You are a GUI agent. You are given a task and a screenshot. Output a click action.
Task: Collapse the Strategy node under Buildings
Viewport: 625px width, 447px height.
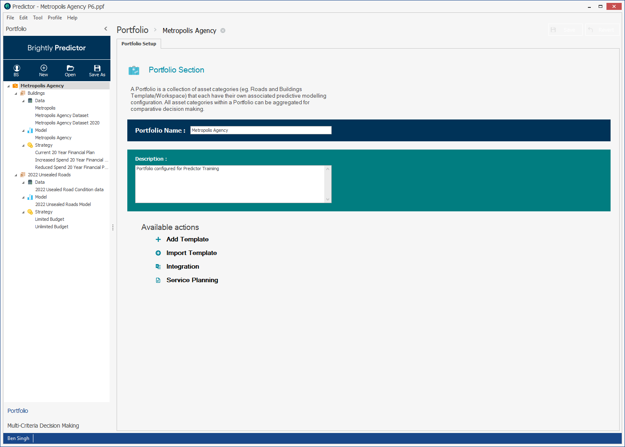tap(23, 145)
